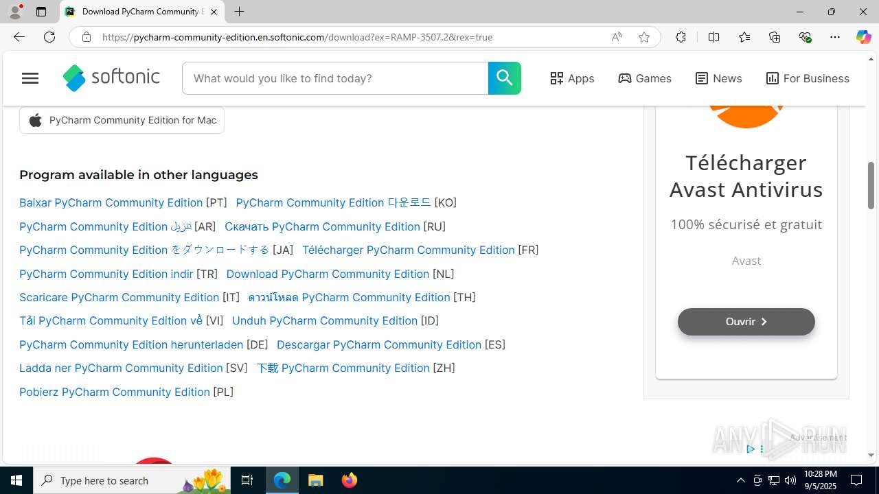Open Unduh PyCharm Community Edition link

[325, 320]
